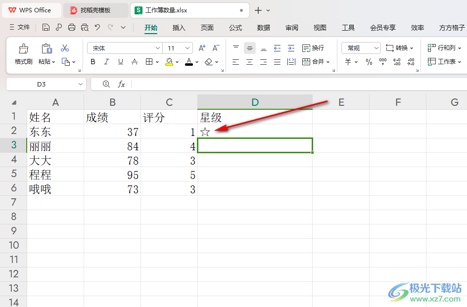This screenshot has height=307, width=467.
Task: Click the fx insert function icon
Action: tap(121, 84)
